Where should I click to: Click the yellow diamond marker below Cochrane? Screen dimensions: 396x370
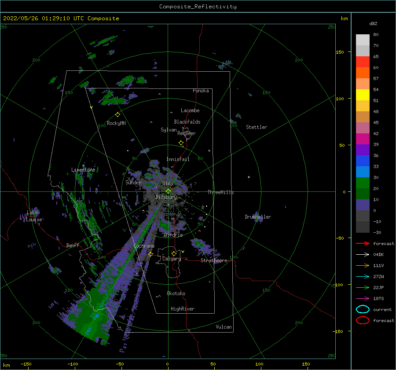151,254
